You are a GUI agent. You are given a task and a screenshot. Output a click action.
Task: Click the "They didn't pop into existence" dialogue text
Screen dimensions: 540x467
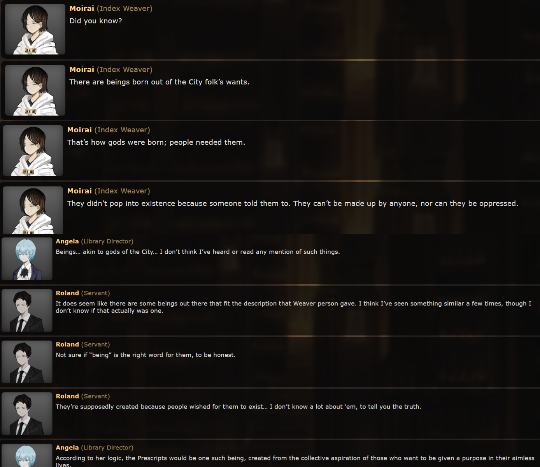pos(293,204)
